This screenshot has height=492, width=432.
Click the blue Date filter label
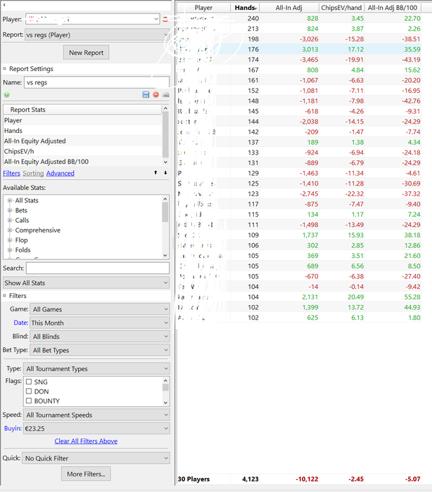(20, 323)
